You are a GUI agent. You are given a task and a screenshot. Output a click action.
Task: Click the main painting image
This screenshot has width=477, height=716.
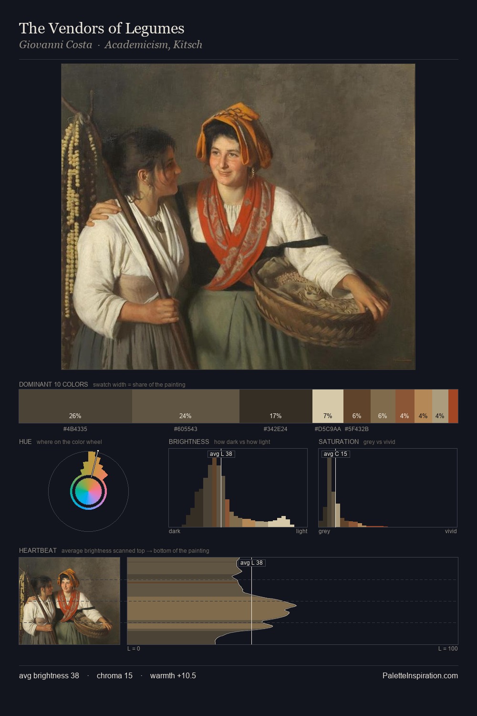coord(238,217)
